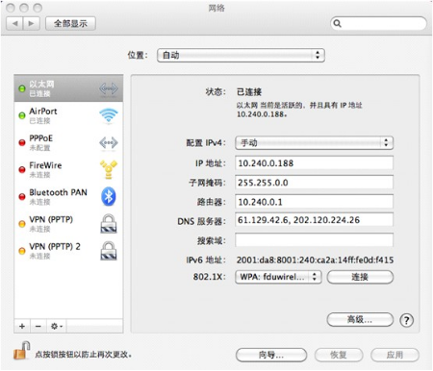This screenshot has height=371, width=433.
Task: Select the VPN (PPTP) 2 padlock entry
Action: [x=109, y=251]
